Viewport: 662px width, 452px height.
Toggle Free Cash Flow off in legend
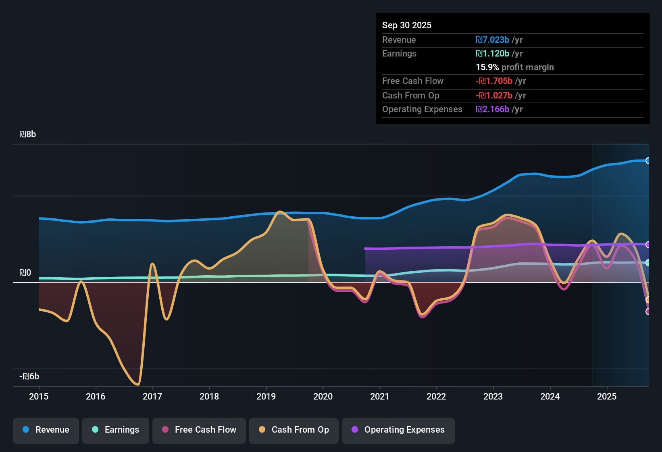pos(199,430)
